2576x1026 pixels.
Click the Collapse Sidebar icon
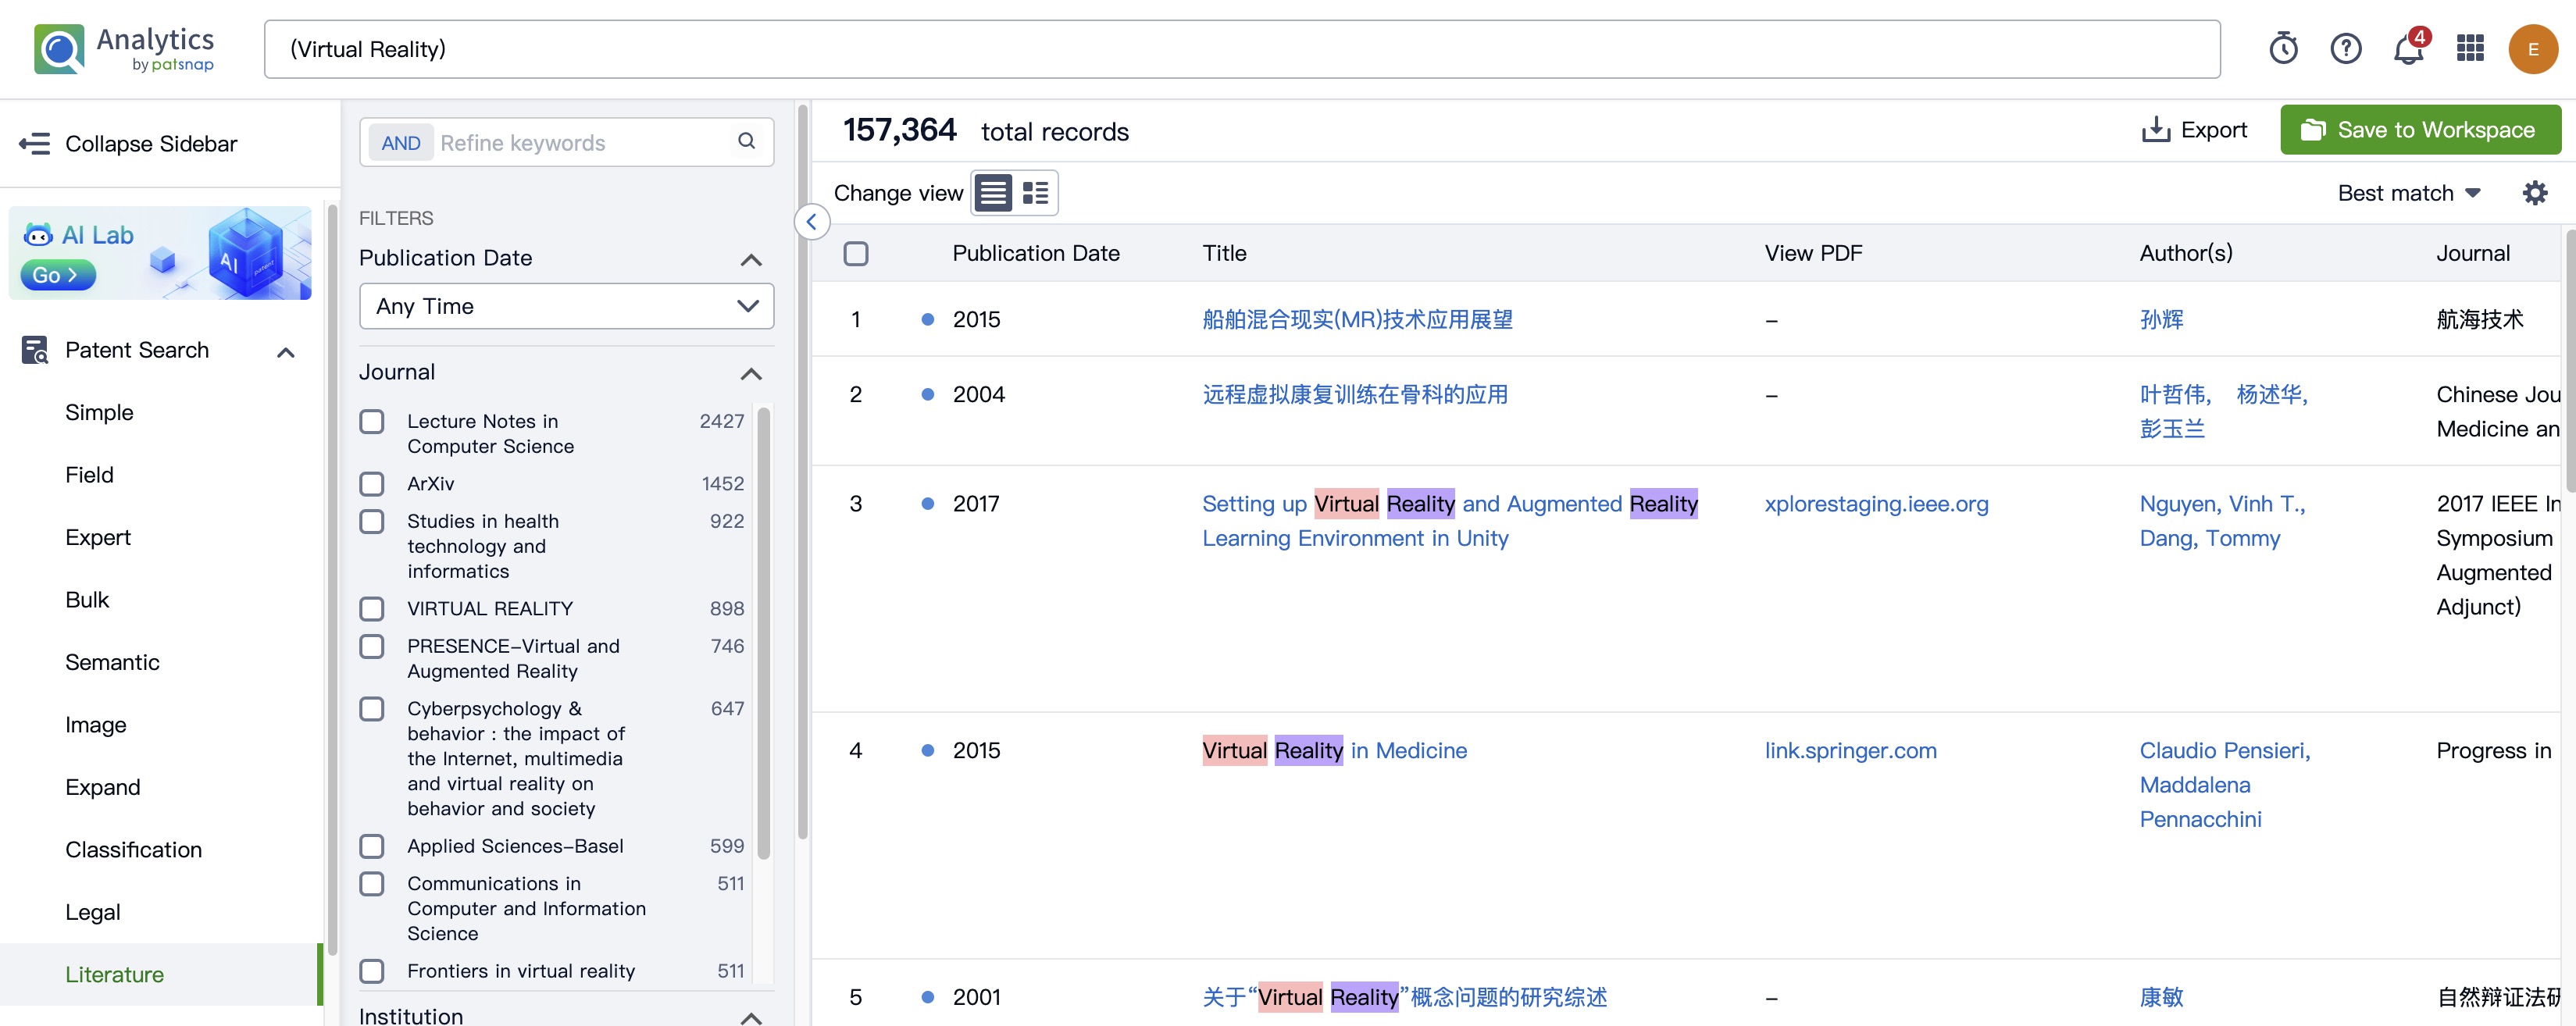(35, 143)
